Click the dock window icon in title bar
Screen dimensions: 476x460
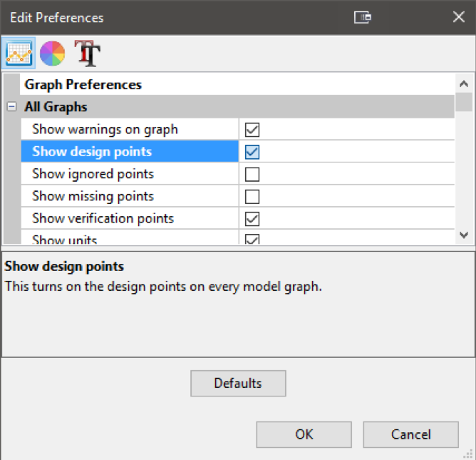(363, 18)
